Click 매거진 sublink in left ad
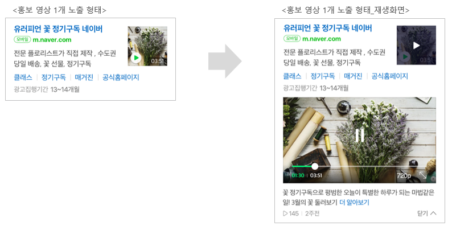 pyautogui.click(x=84, y=77)
